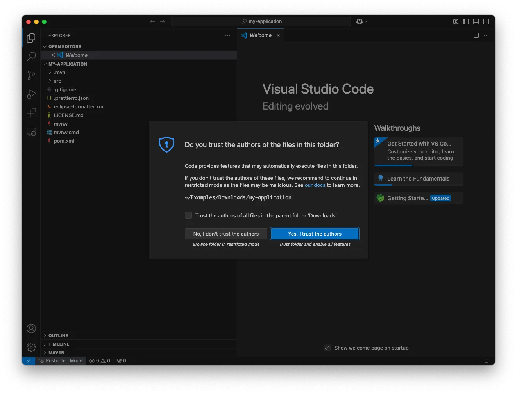Check trust authors of parent folder 'Downloads'
Viewport: 517px width, 394px height.
point(188,215)
